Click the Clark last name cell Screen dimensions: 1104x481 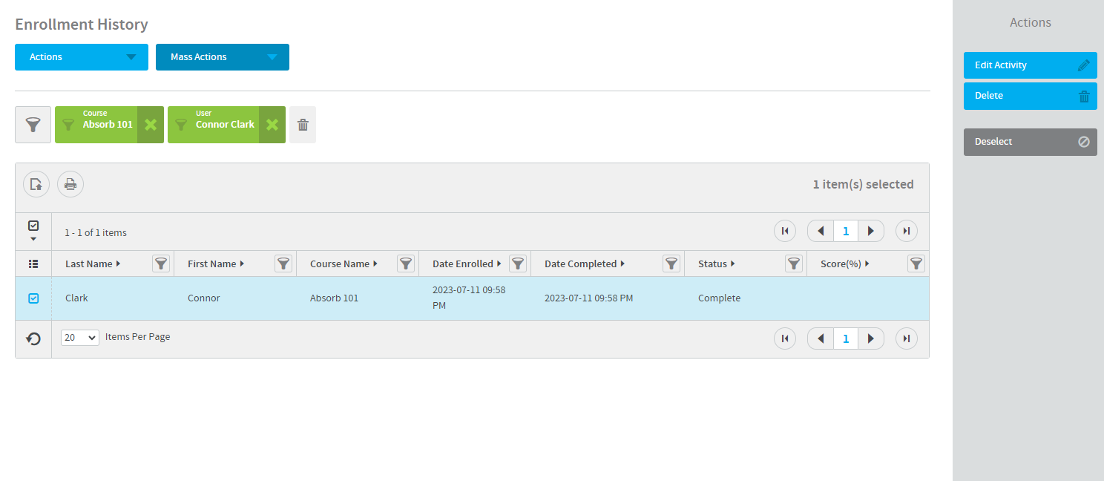[76, 298]
